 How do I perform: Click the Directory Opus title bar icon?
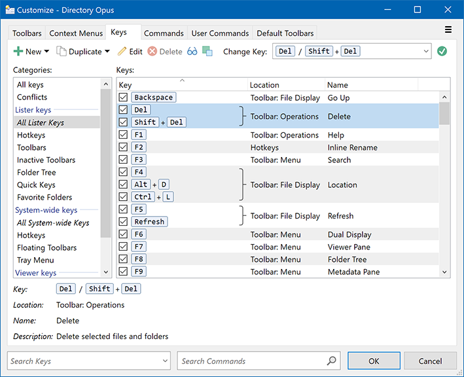click(10, 10)
